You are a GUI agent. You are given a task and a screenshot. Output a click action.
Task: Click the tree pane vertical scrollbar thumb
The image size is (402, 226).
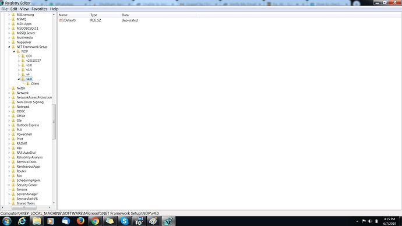(54, 122)
